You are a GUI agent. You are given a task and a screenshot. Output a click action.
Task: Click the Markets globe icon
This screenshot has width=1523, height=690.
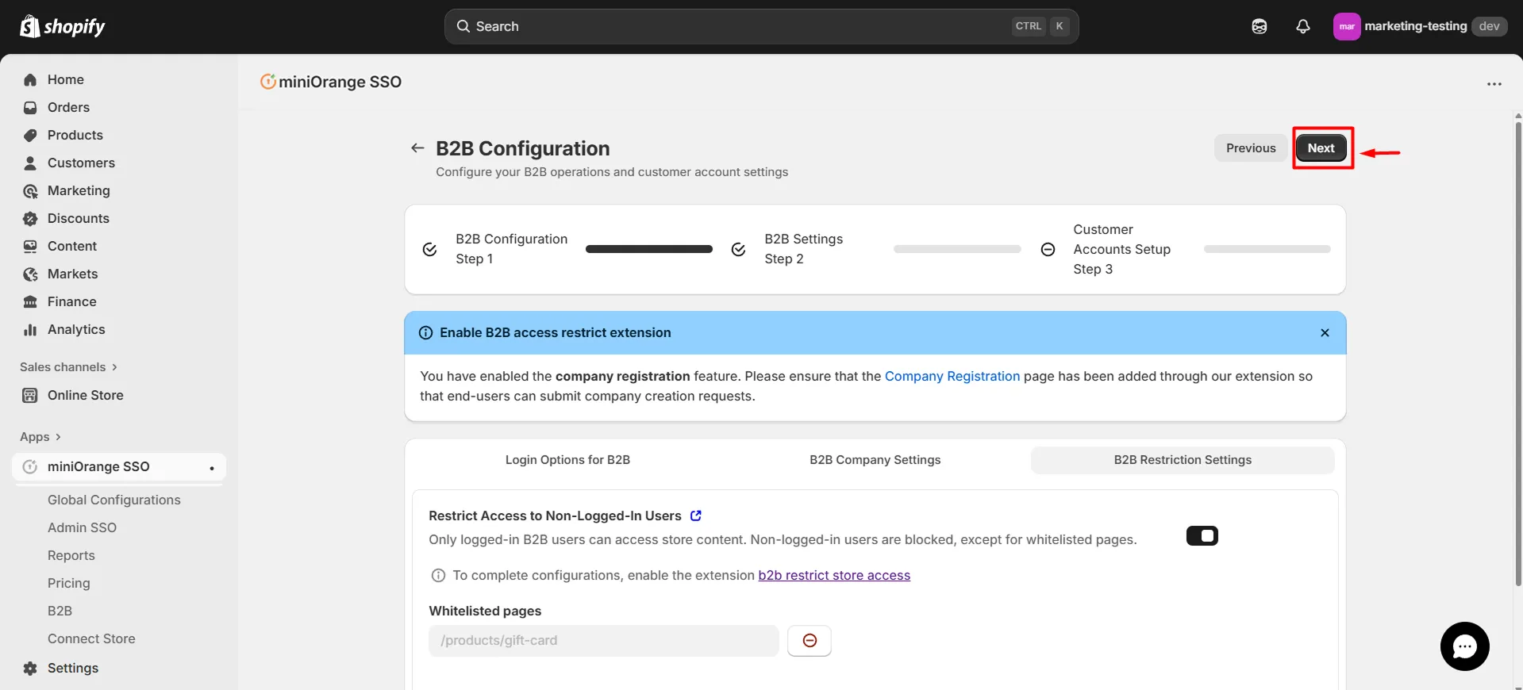click(30, 274)
